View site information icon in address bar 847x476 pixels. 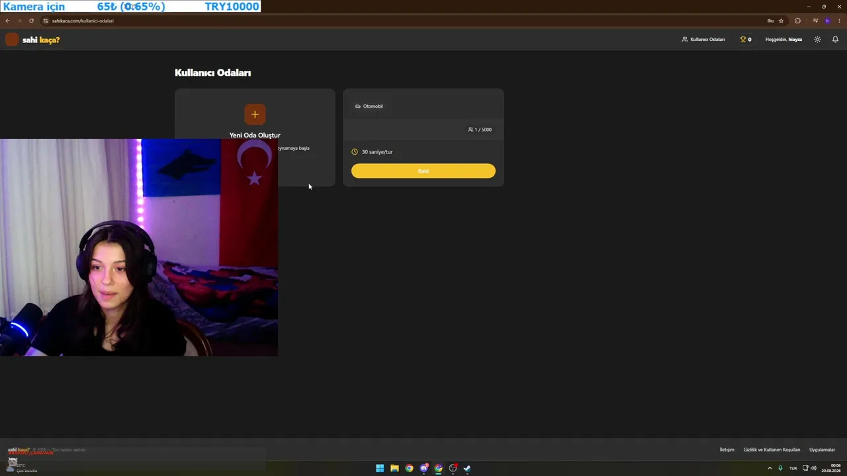(46, 20)
